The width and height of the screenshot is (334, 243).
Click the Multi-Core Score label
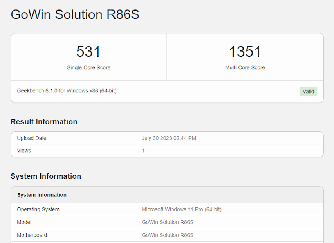(245, 67)
